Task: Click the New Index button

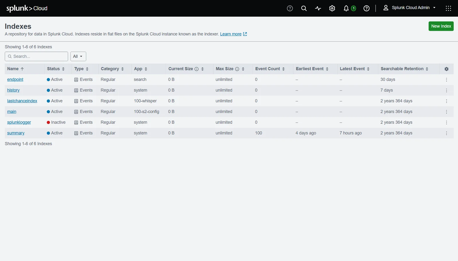Action: tap(441, 26)
